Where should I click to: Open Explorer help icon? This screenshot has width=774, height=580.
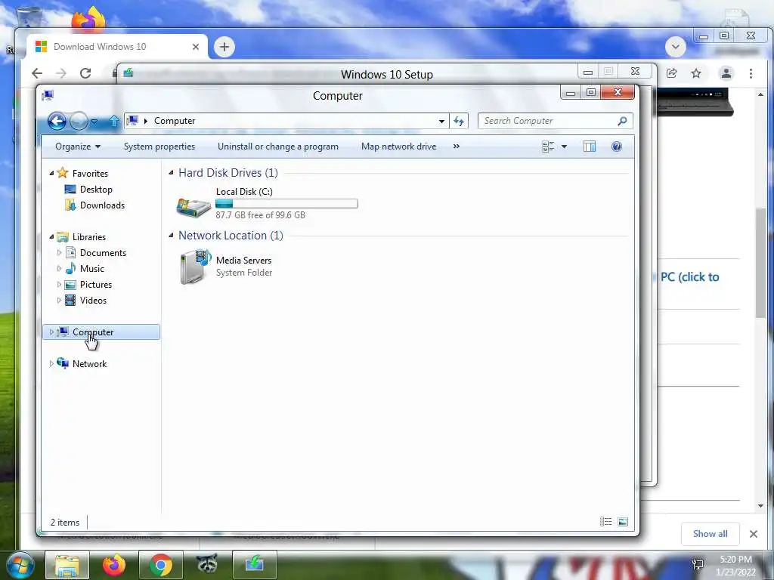point(617,147)
